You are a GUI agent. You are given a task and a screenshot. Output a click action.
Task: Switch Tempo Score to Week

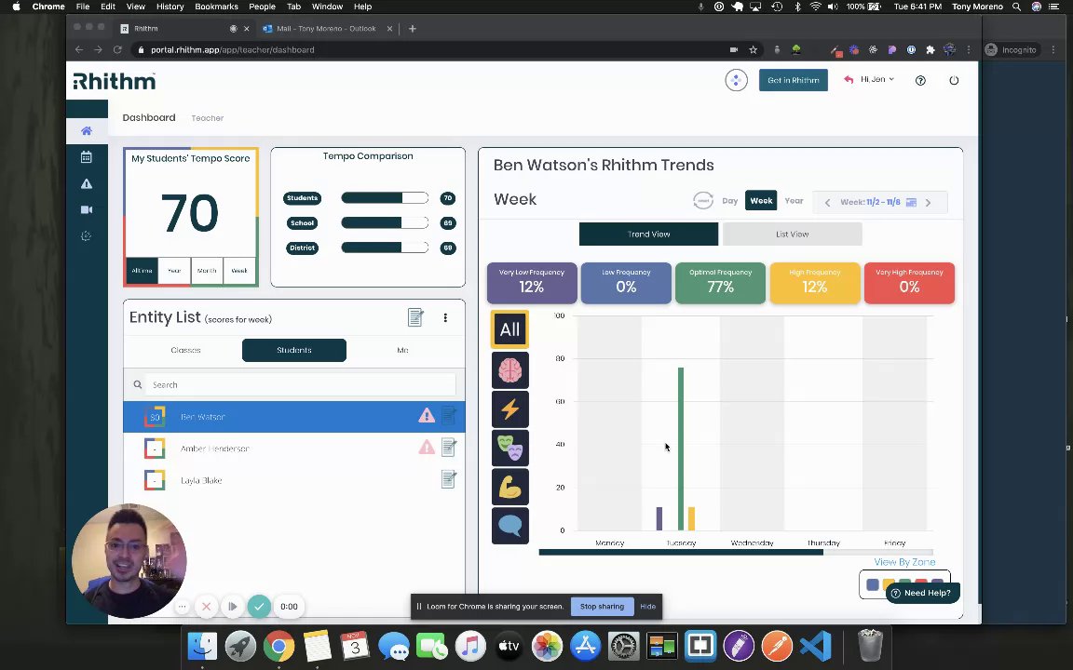coord(238,271)
